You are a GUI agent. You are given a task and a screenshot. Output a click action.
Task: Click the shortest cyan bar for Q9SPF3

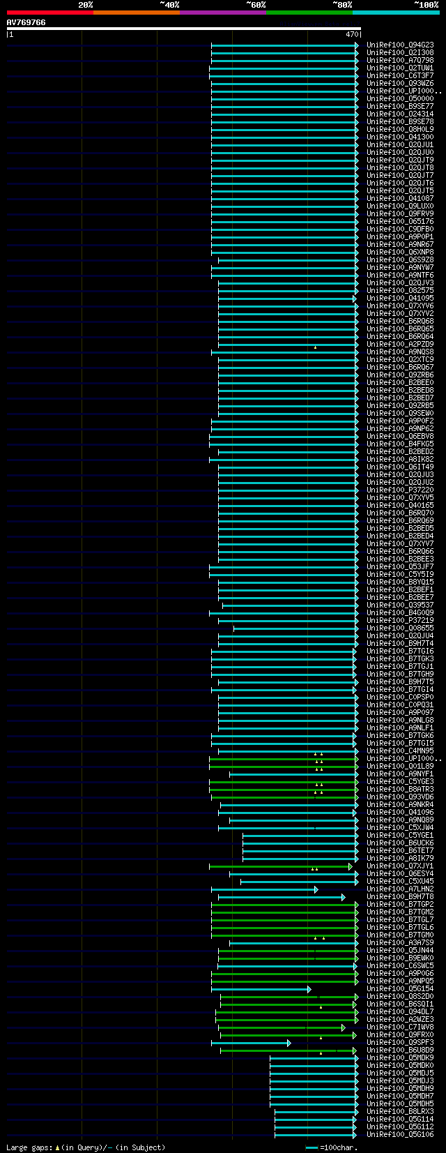[x=251, y=1043]
